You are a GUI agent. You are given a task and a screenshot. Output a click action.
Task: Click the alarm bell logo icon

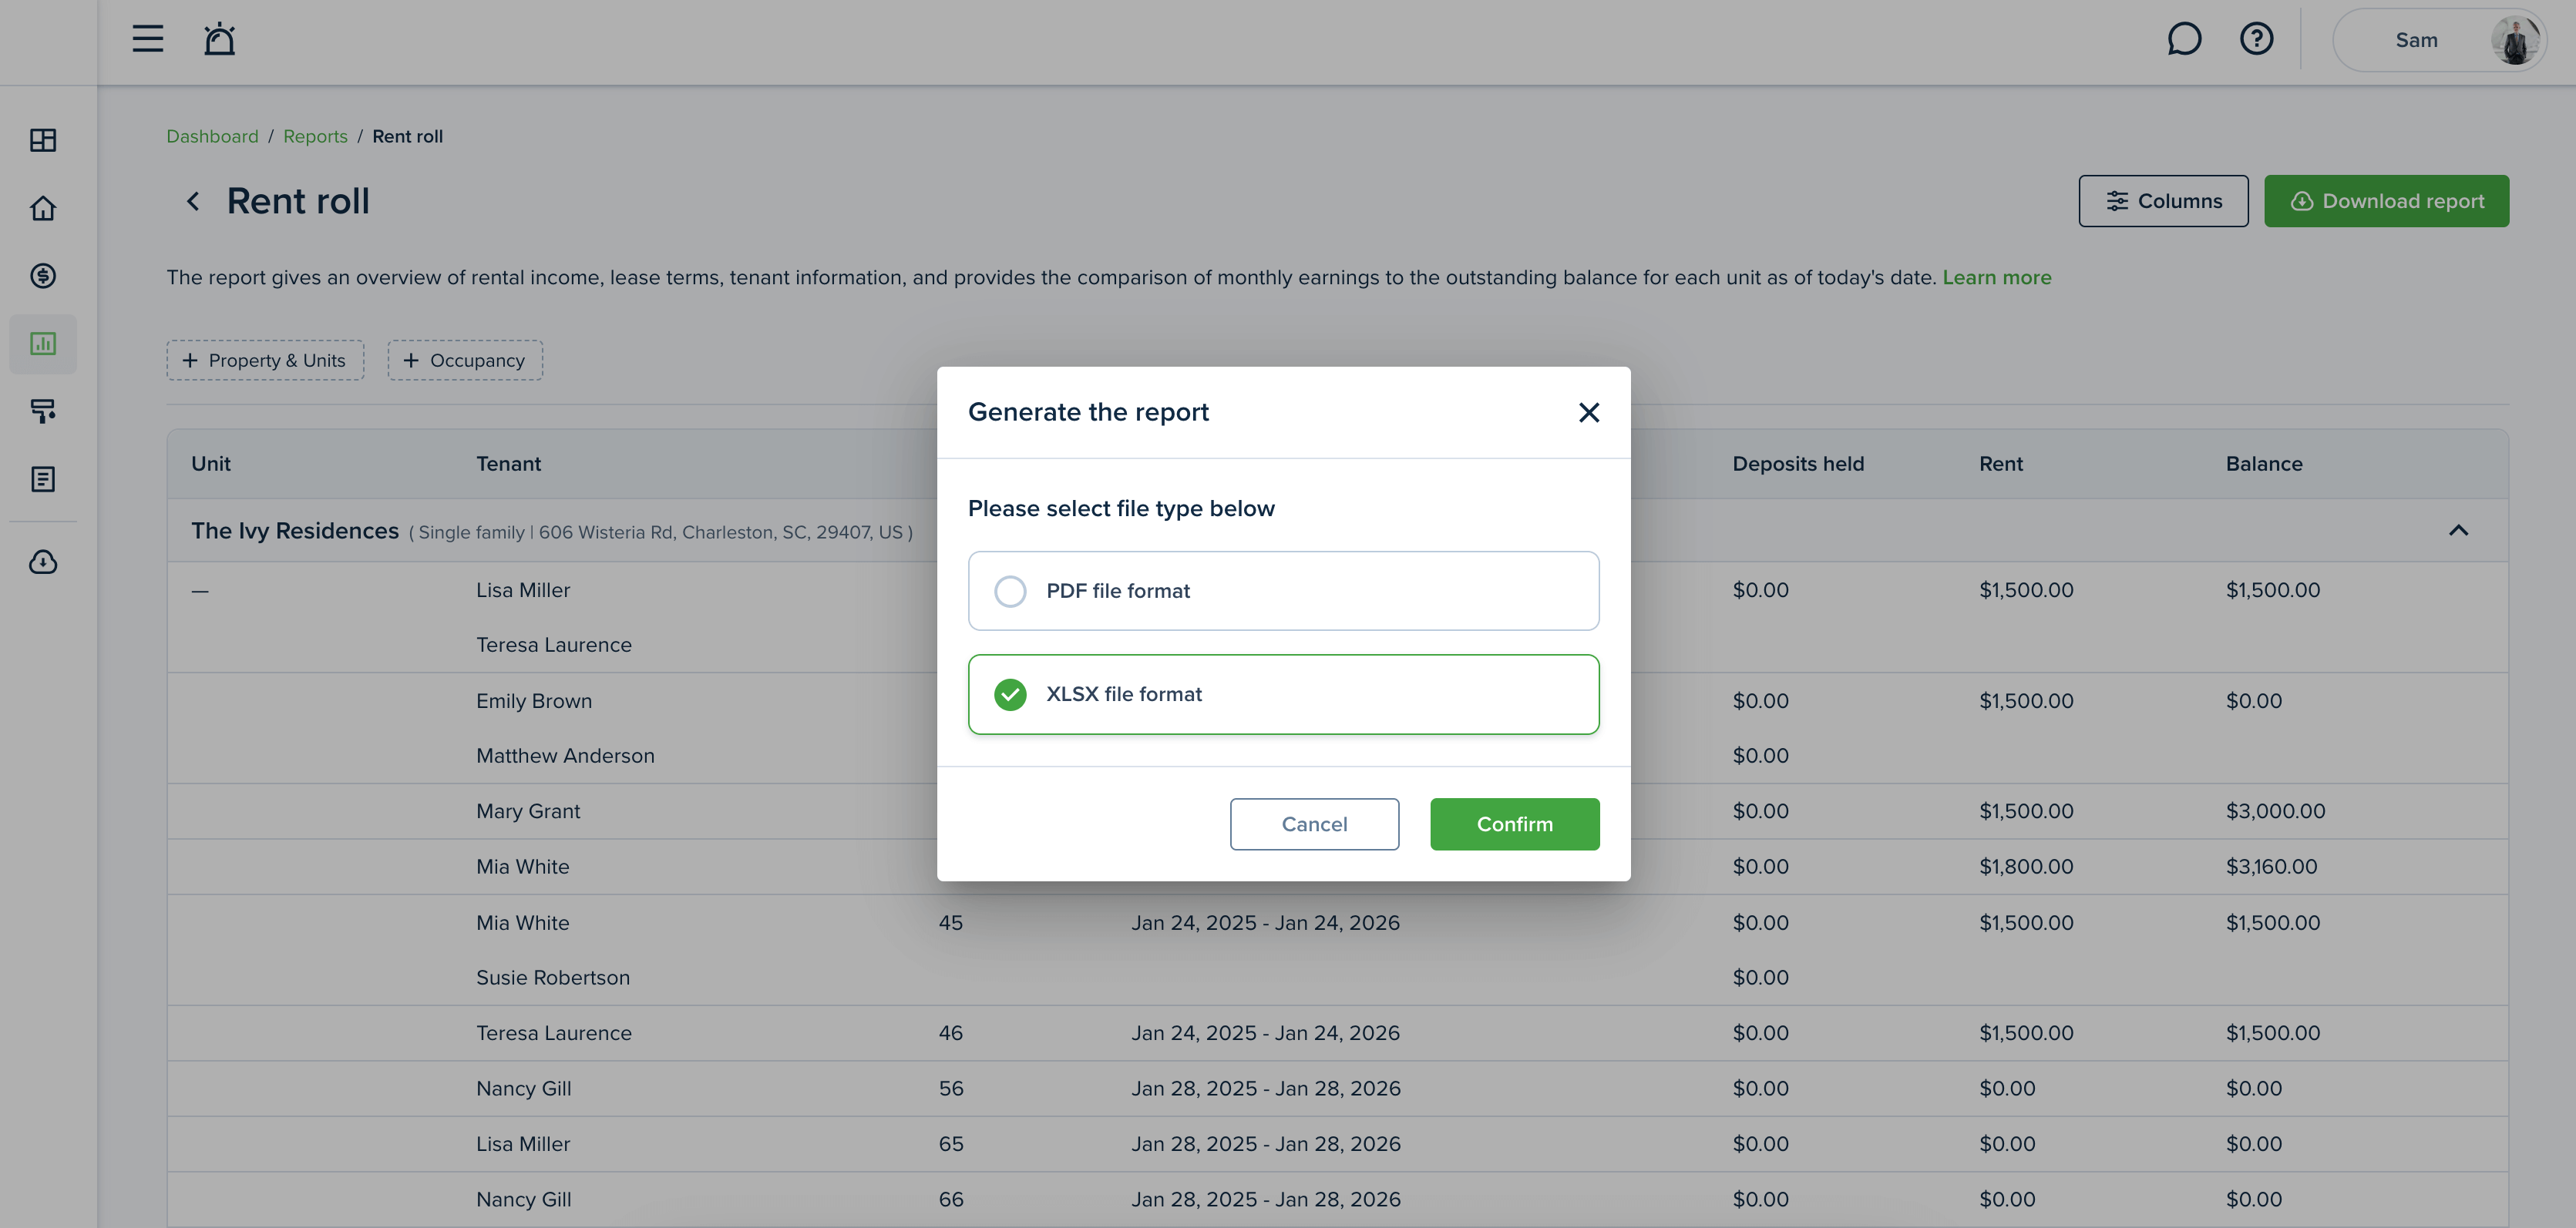pyautogui.click(x=219, y=39)
